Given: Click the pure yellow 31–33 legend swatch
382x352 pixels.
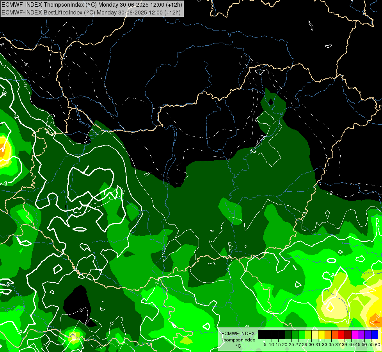Looking at the screenshot, I should pyautogui.click(x=322, y=334).
